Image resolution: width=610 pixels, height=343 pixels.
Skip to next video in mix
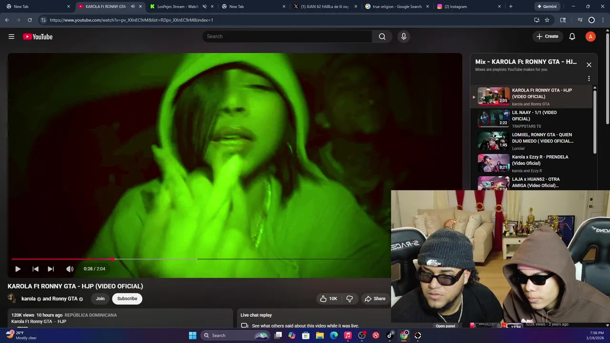[51, 269]
